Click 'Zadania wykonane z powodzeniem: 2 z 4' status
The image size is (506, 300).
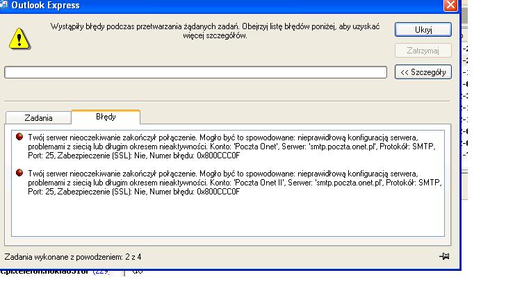tap(73, 257)
